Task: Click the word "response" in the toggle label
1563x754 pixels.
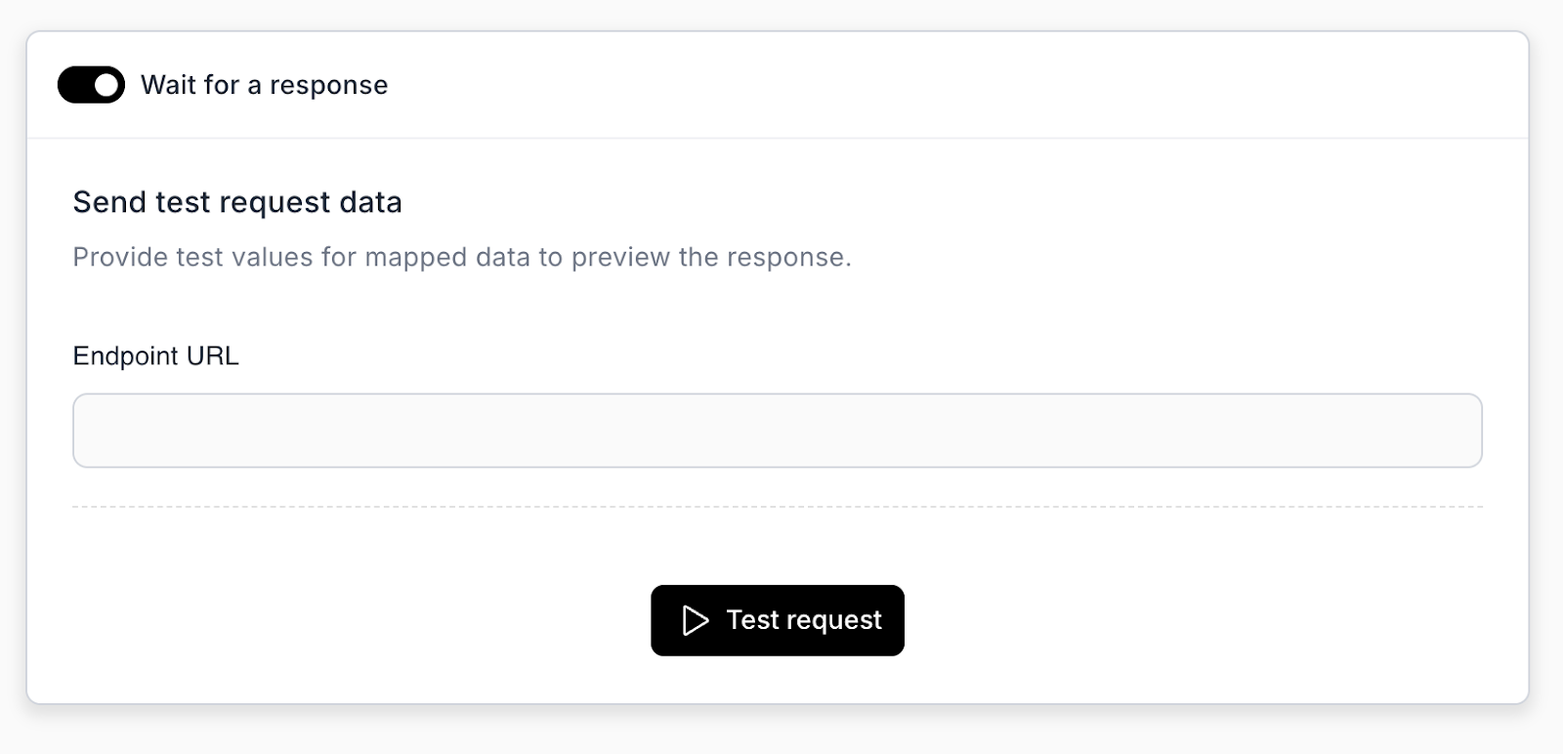Action: click(328, 86)
